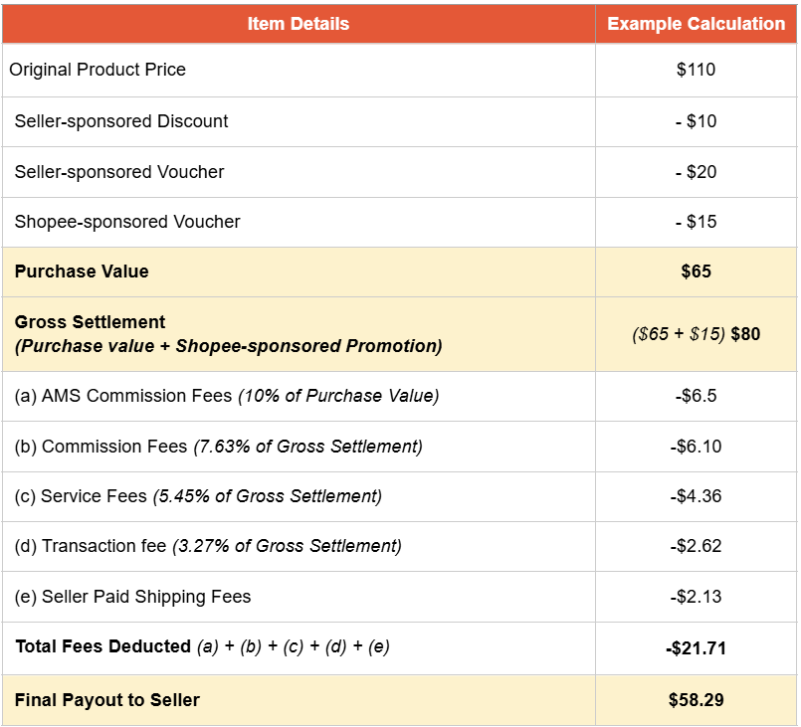
Task: Click the '- $20' voucher value
Action: 696,172
